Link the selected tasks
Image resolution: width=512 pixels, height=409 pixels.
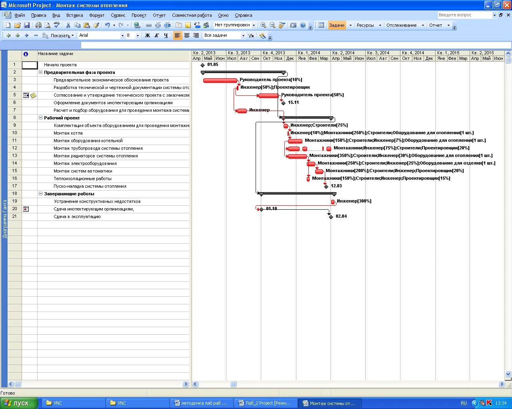(148, 25)
